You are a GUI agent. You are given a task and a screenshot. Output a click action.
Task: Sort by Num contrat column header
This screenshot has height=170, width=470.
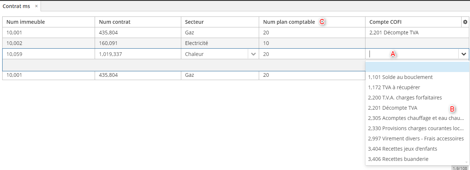(x=138, y=22)
